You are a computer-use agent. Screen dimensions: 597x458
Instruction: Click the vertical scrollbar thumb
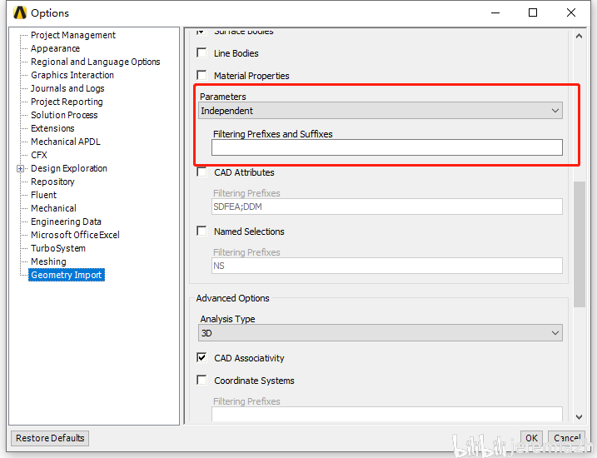tap(580, 244)
